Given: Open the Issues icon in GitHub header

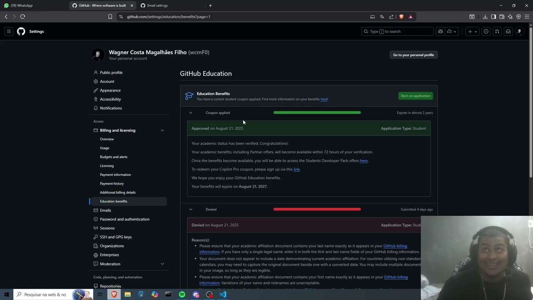Looking at the screenshot, I should tap(486, 31).
